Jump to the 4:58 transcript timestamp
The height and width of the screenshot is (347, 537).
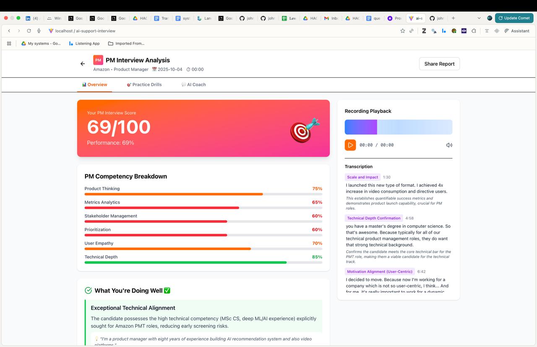click(x=409, y=218)
